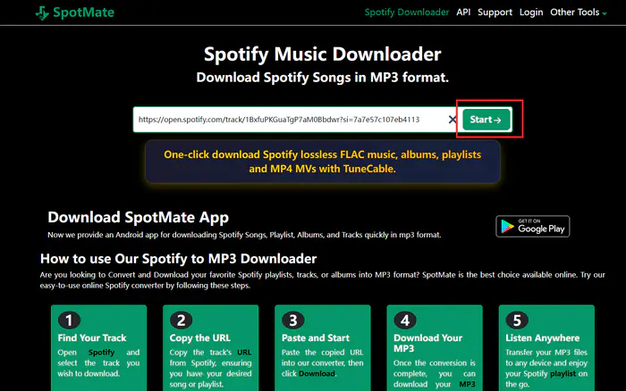Click the URL link in step 2
626x391 pixels.
coord(244,353)
